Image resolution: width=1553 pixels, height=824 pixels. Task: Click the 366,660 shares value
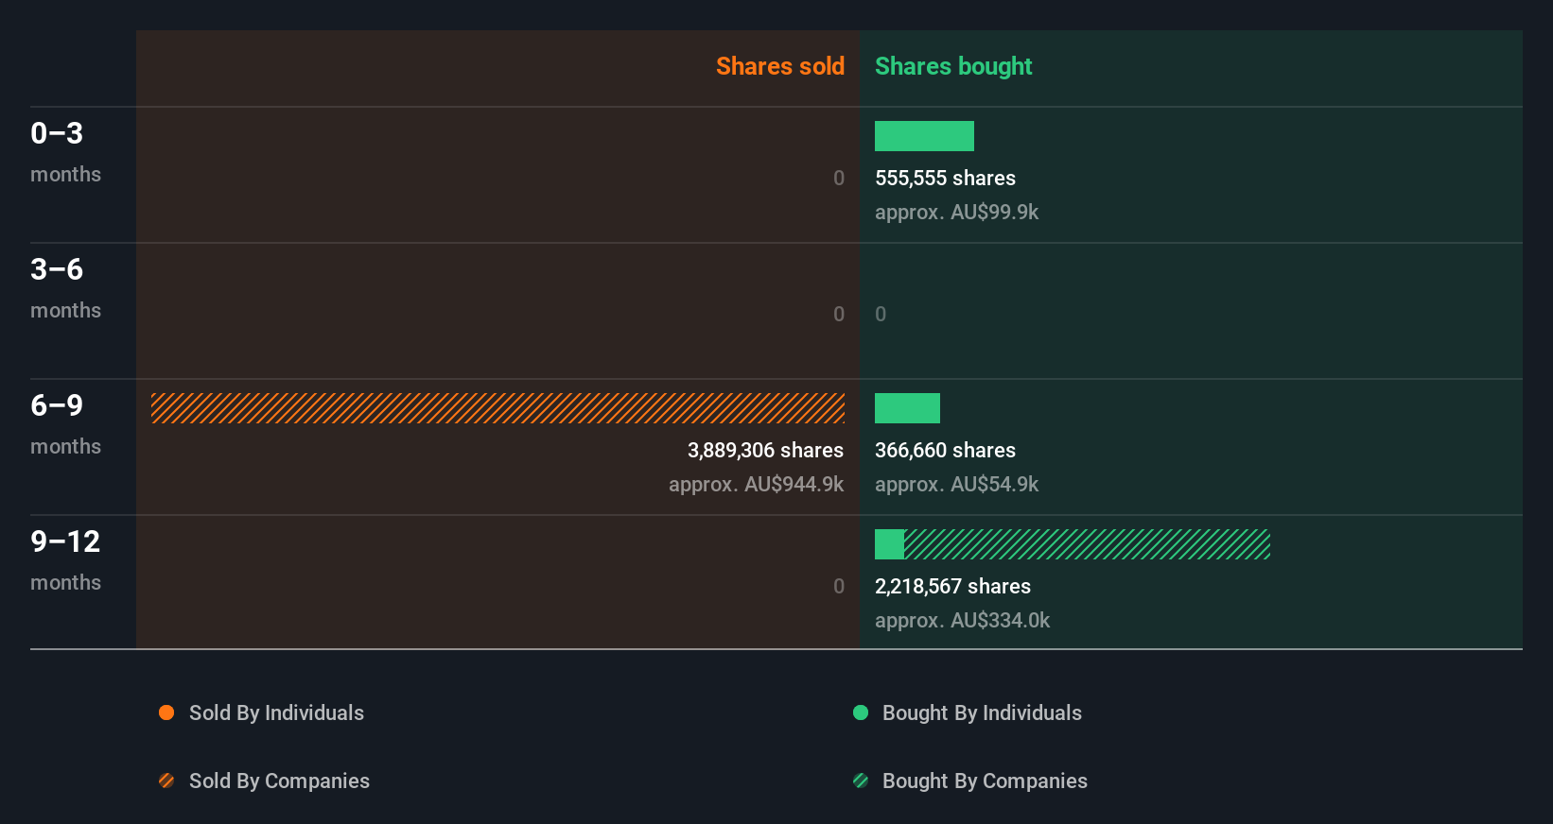[x=945, y=451]
